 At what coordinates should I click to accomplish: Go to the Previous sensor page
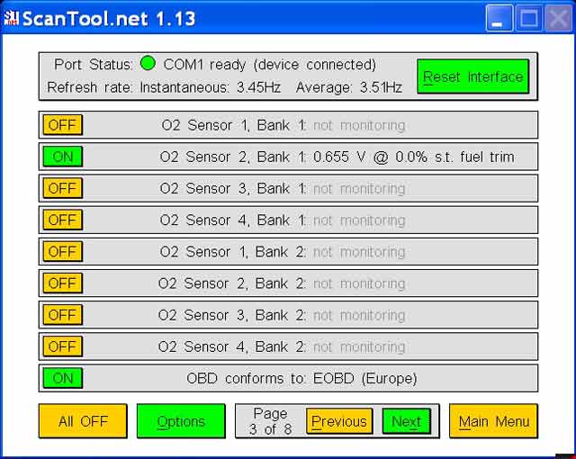(338, 421)
